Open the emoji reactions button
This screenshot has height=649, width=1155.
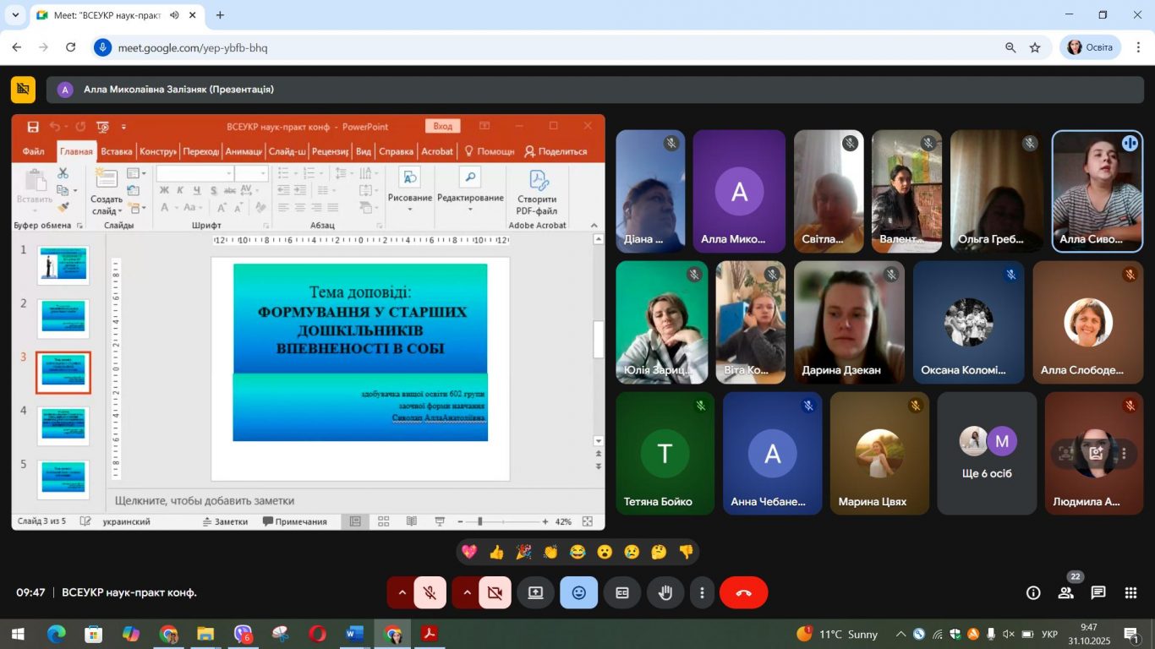pyautogui.click(x=578, y=592)
